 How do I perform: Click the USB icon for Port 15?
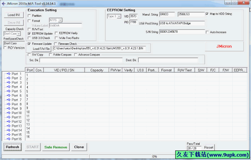tap(8, 135)
